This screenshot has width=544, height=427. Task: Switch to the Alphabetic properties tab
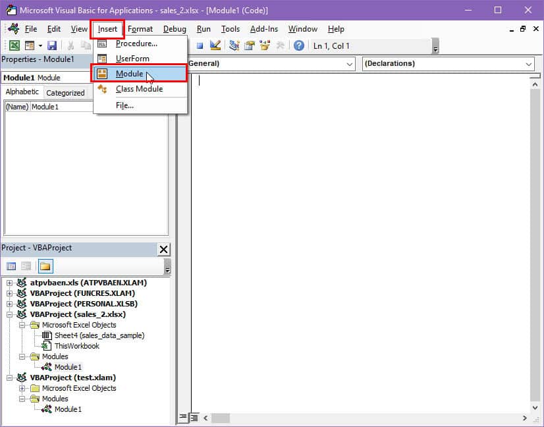pyautogui.click(x=22, y=92)
